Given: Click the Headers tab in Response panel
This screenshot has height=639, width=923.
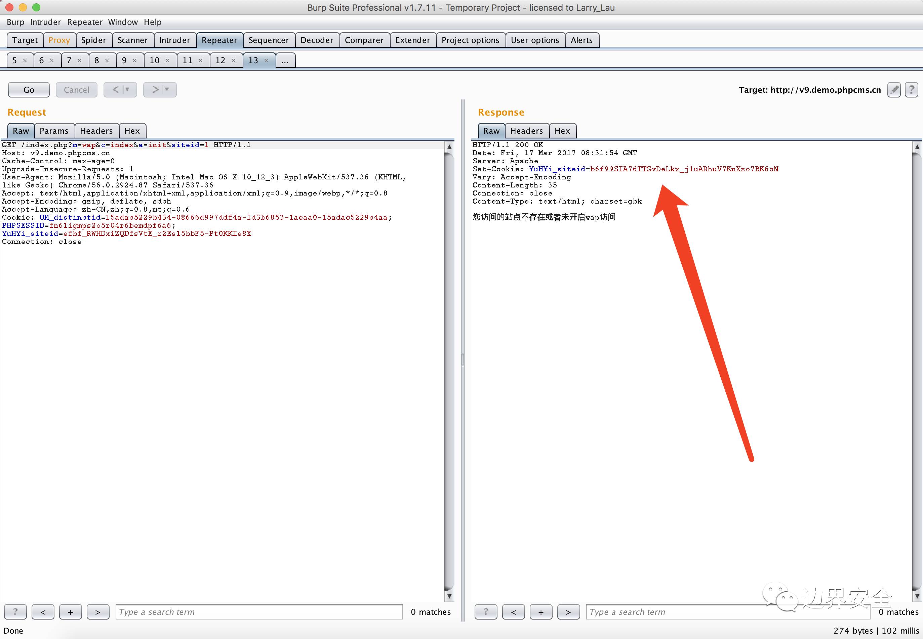Looking at the screenshot, I should (x=526, y=130).
